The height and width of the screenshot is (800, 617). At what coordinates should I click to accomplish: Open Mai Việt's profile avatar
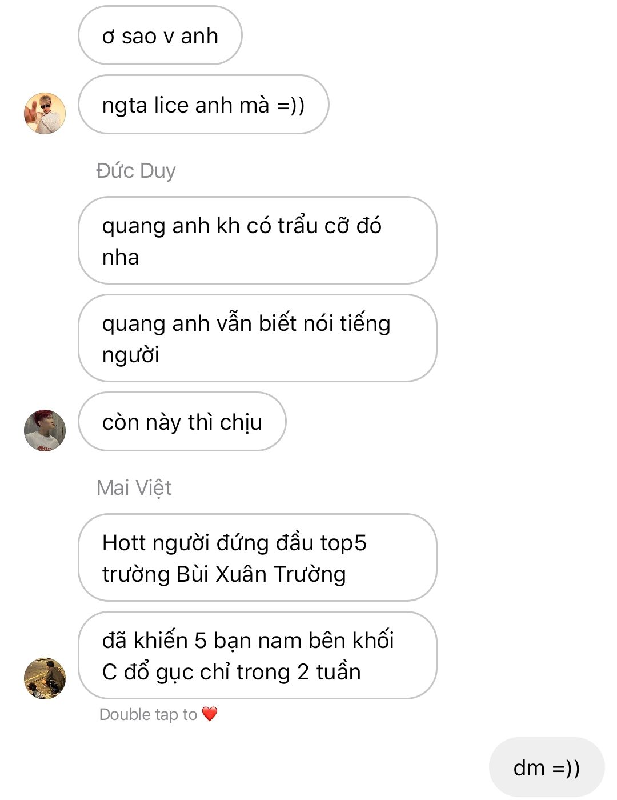(45, 678)
